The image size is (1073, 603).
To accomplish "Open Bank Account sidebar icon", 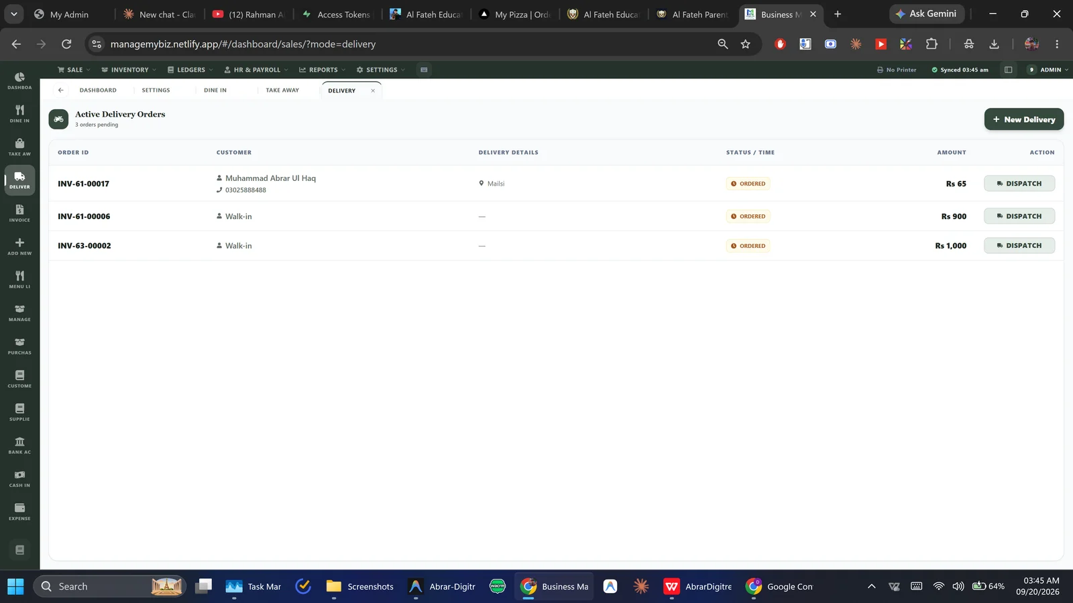I will 19,445.
